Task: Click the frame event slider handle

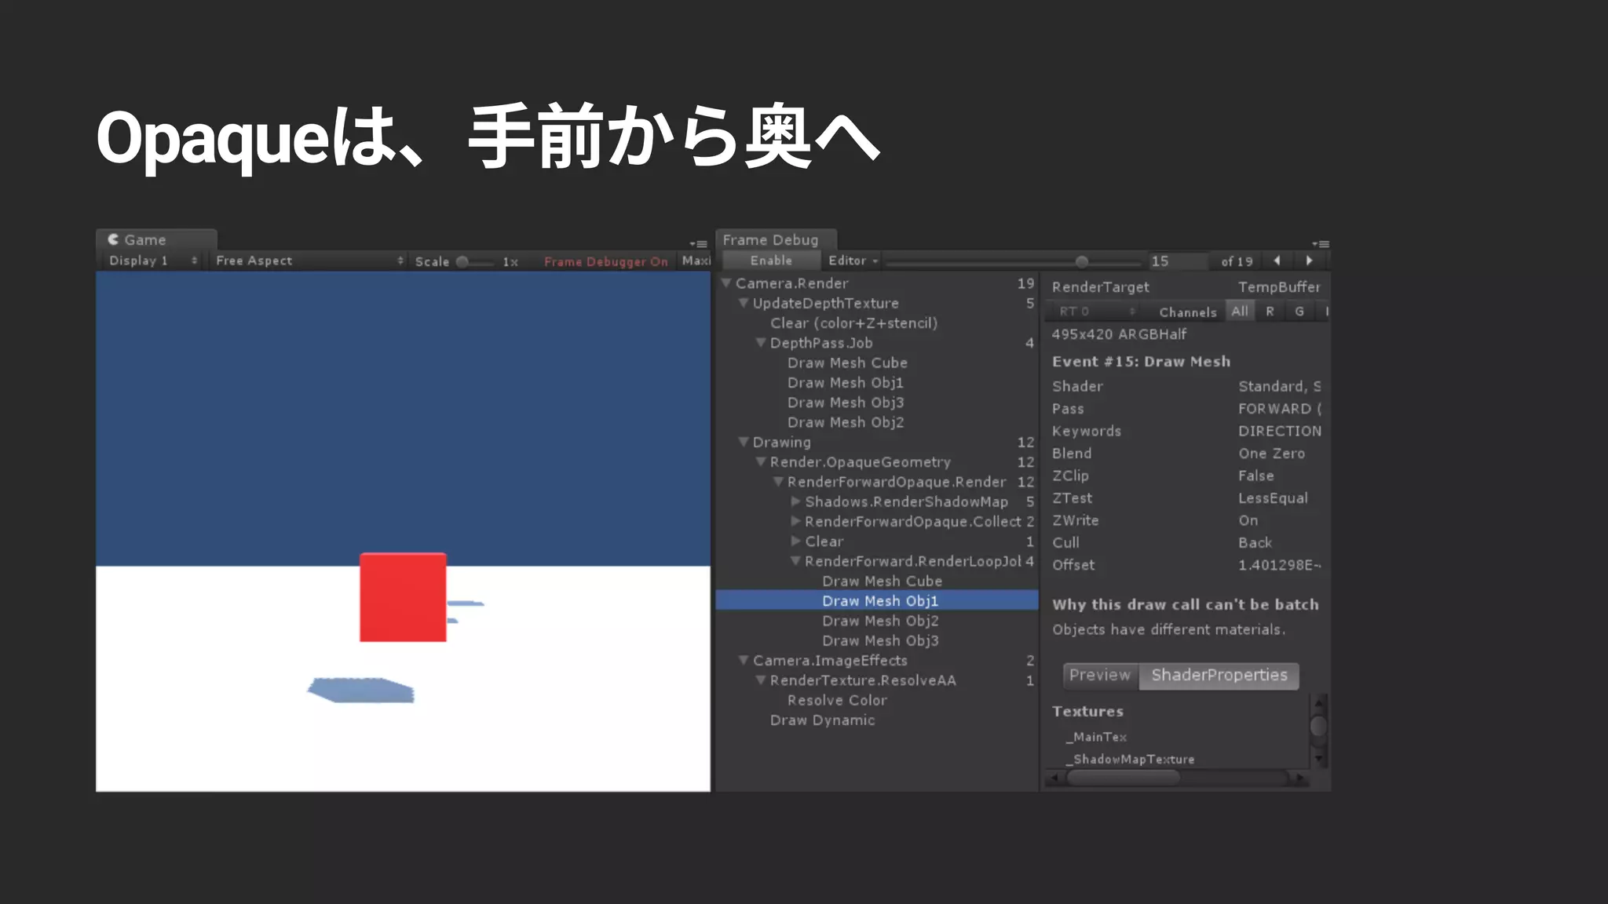Action: coord(1082,261)
